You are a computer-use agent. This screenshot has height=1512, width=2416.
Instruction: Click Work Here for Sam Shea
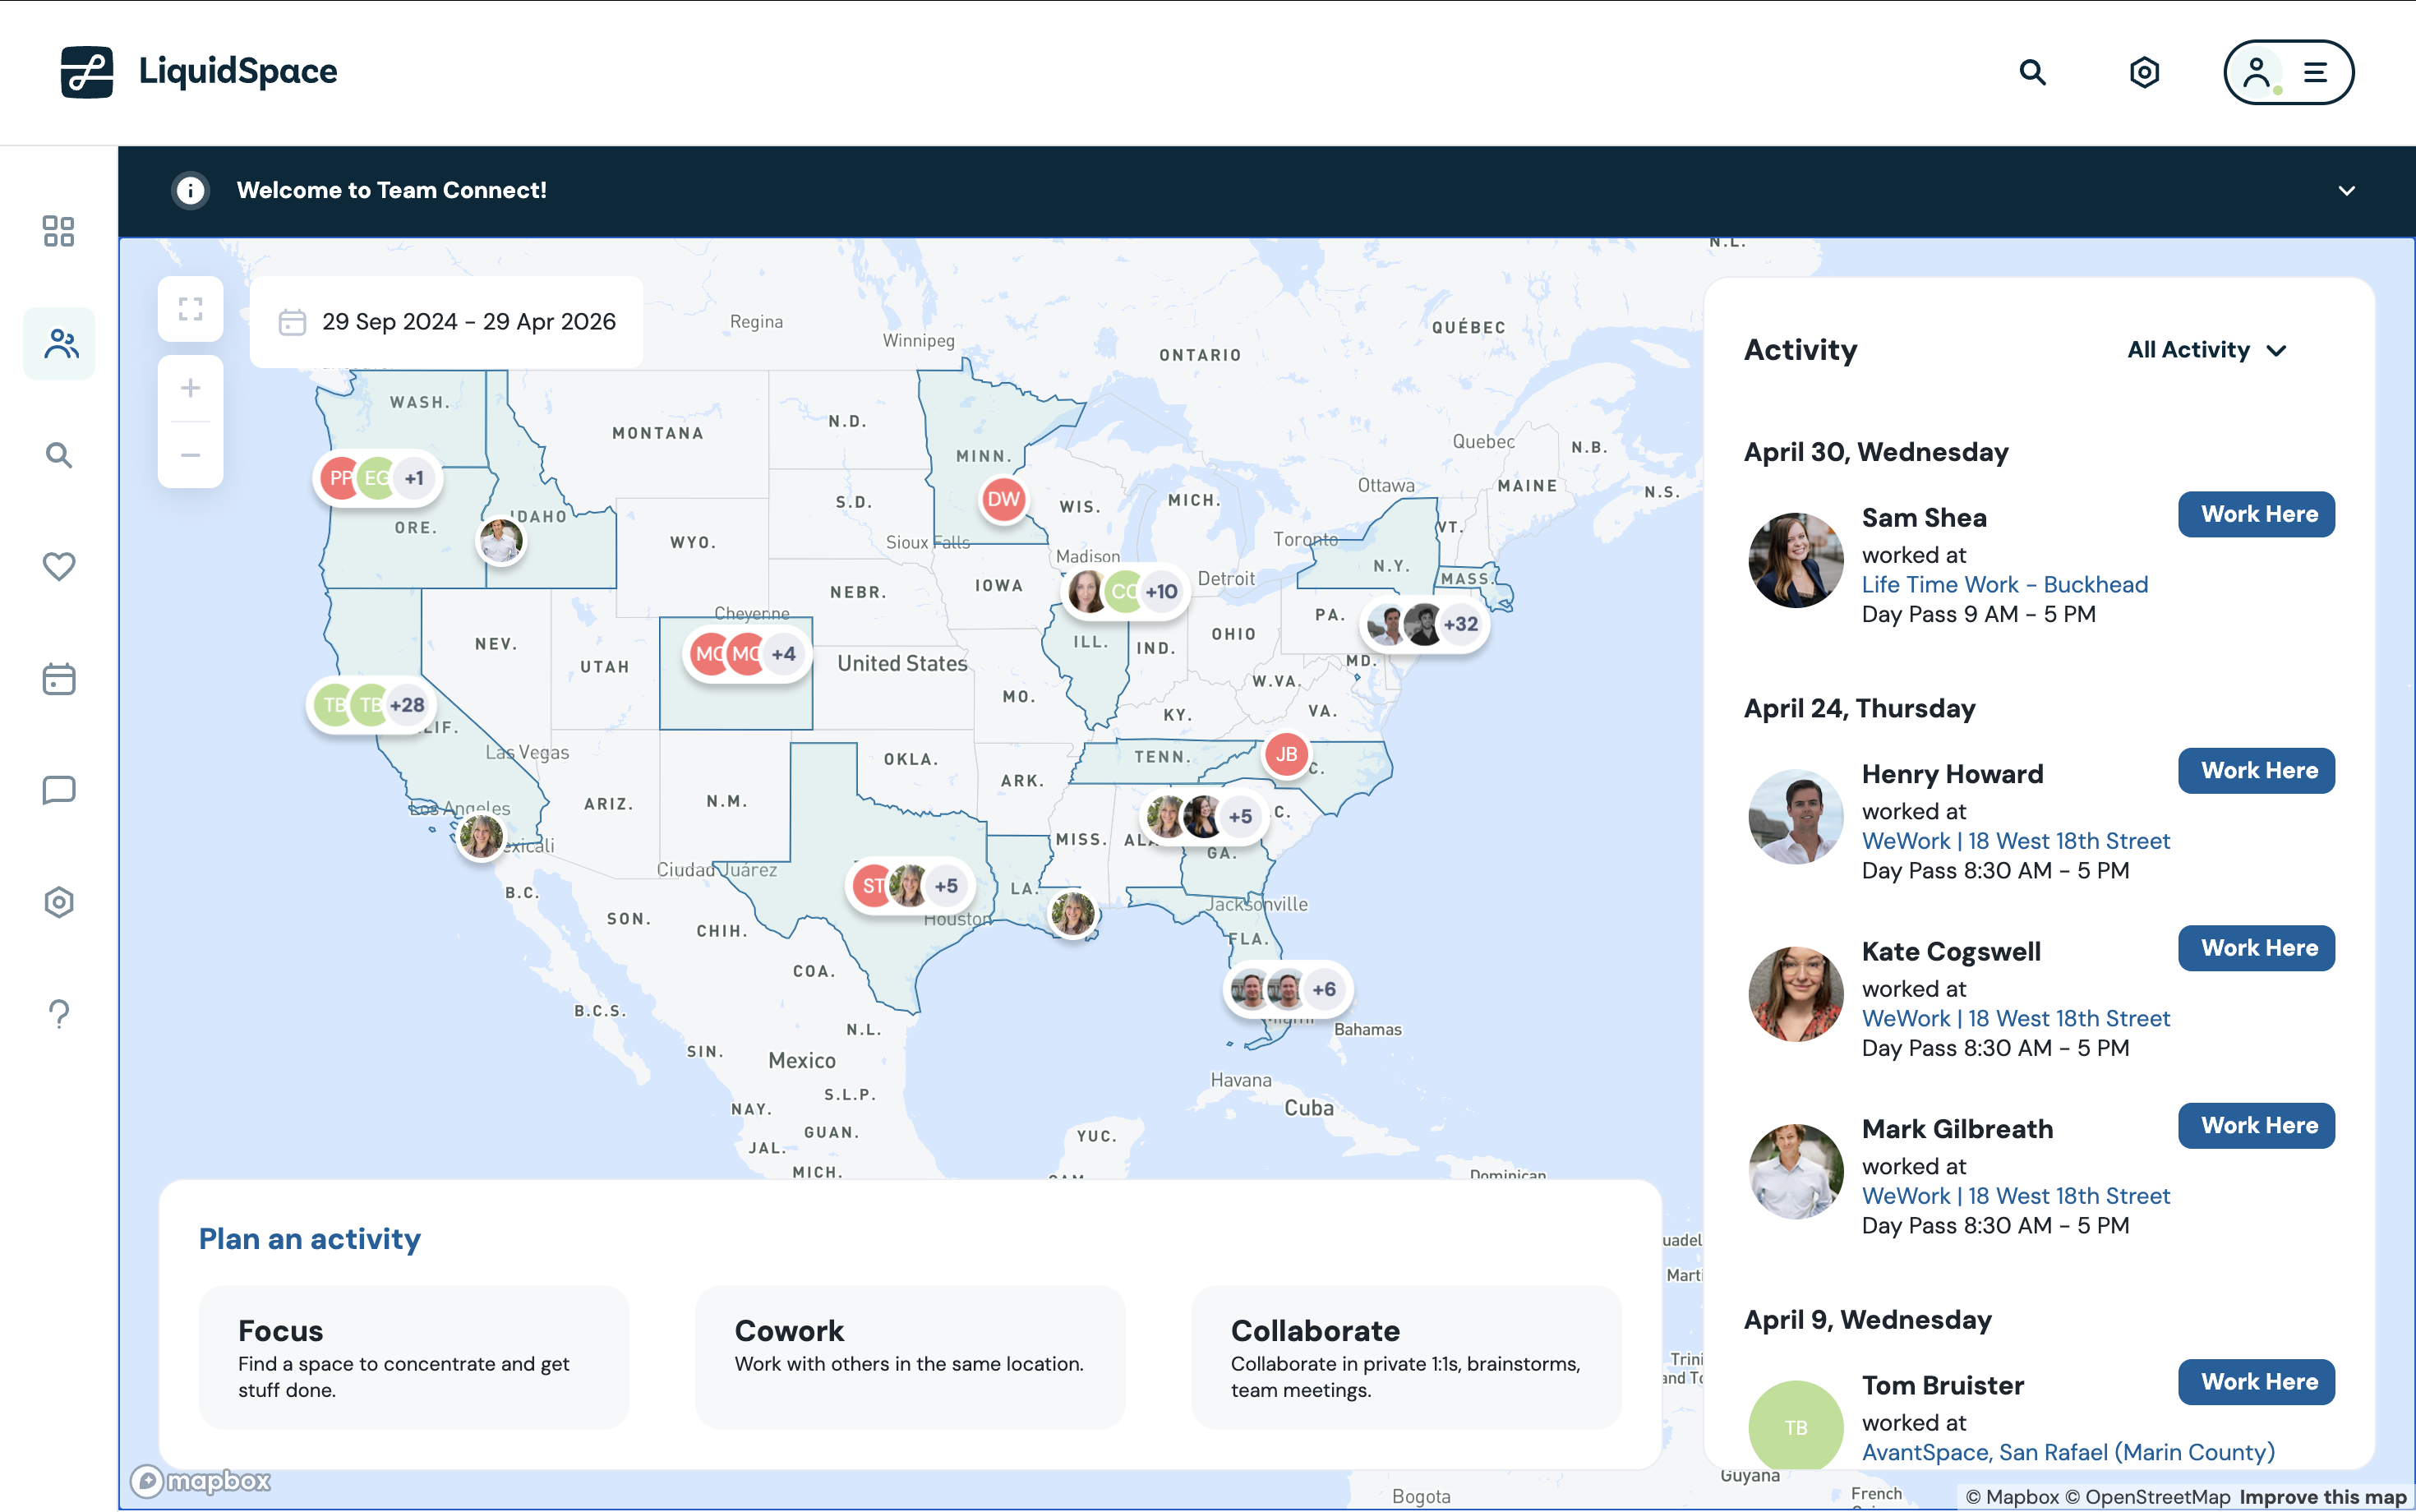pyautogui.click(x=2257, y=514)
